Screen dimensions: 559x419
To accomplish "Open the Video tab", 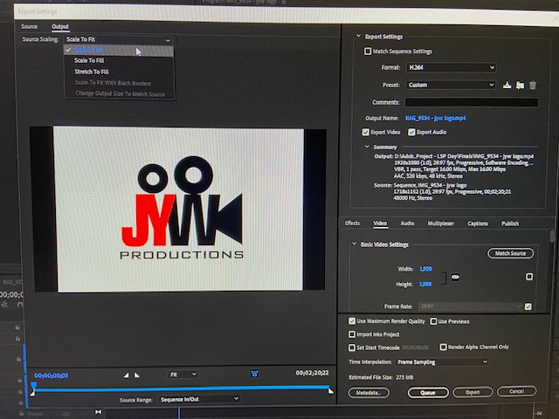I will pyautogui.click(x=380, y=223).
